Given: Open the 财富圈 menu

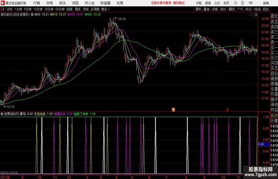Looking at the screenshot, I should 105,3.
